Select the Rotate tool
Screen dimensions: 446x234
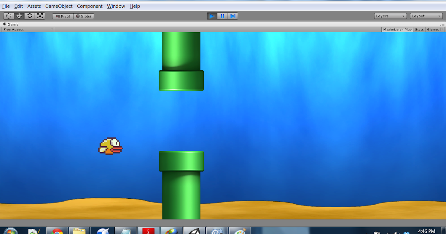coord(29,16)
